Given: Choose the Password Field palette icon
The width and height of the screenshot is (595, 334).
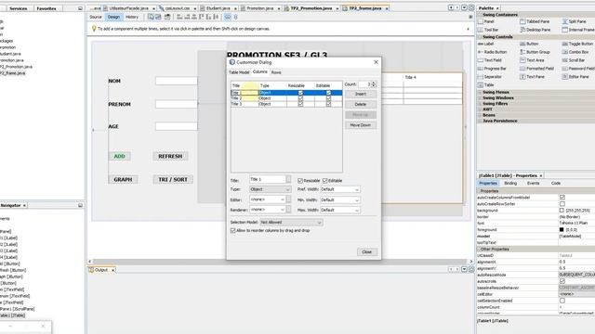Looking at the screenshot, I should pos(565,69).
